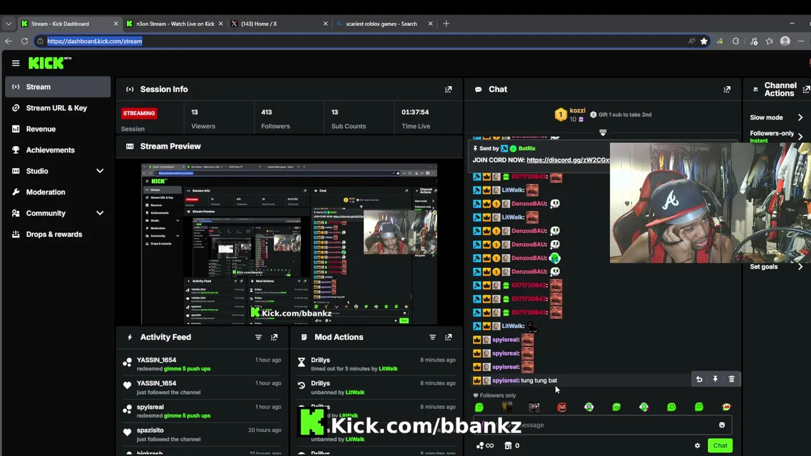Open the chat store icon showing 0
The image size is (811, 456).
(511, 446)
